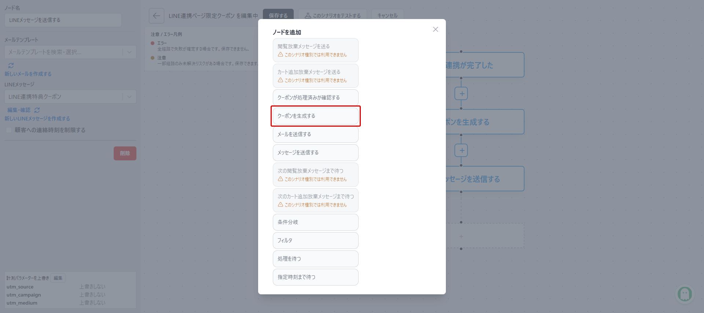704x313 pixels.
Task: Open 新しいLINEメッセージを作成する link
Action: pyautogui.click(x=37, y=119)
